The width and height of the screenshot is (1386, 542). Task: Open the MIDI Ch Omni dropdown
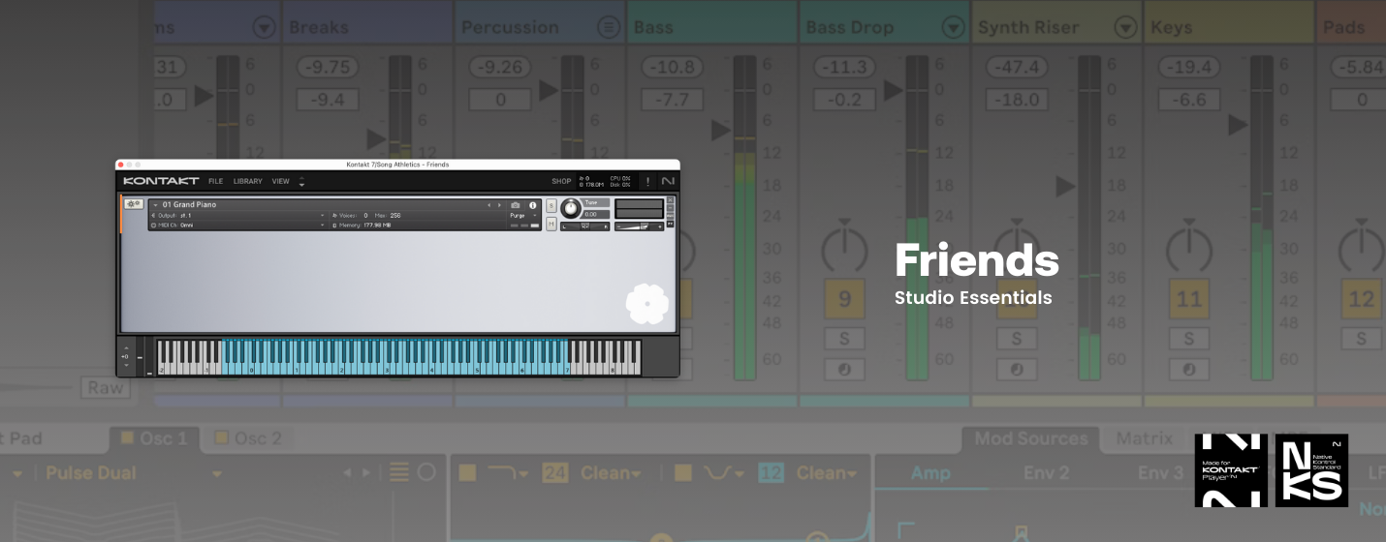coord(322,226)
